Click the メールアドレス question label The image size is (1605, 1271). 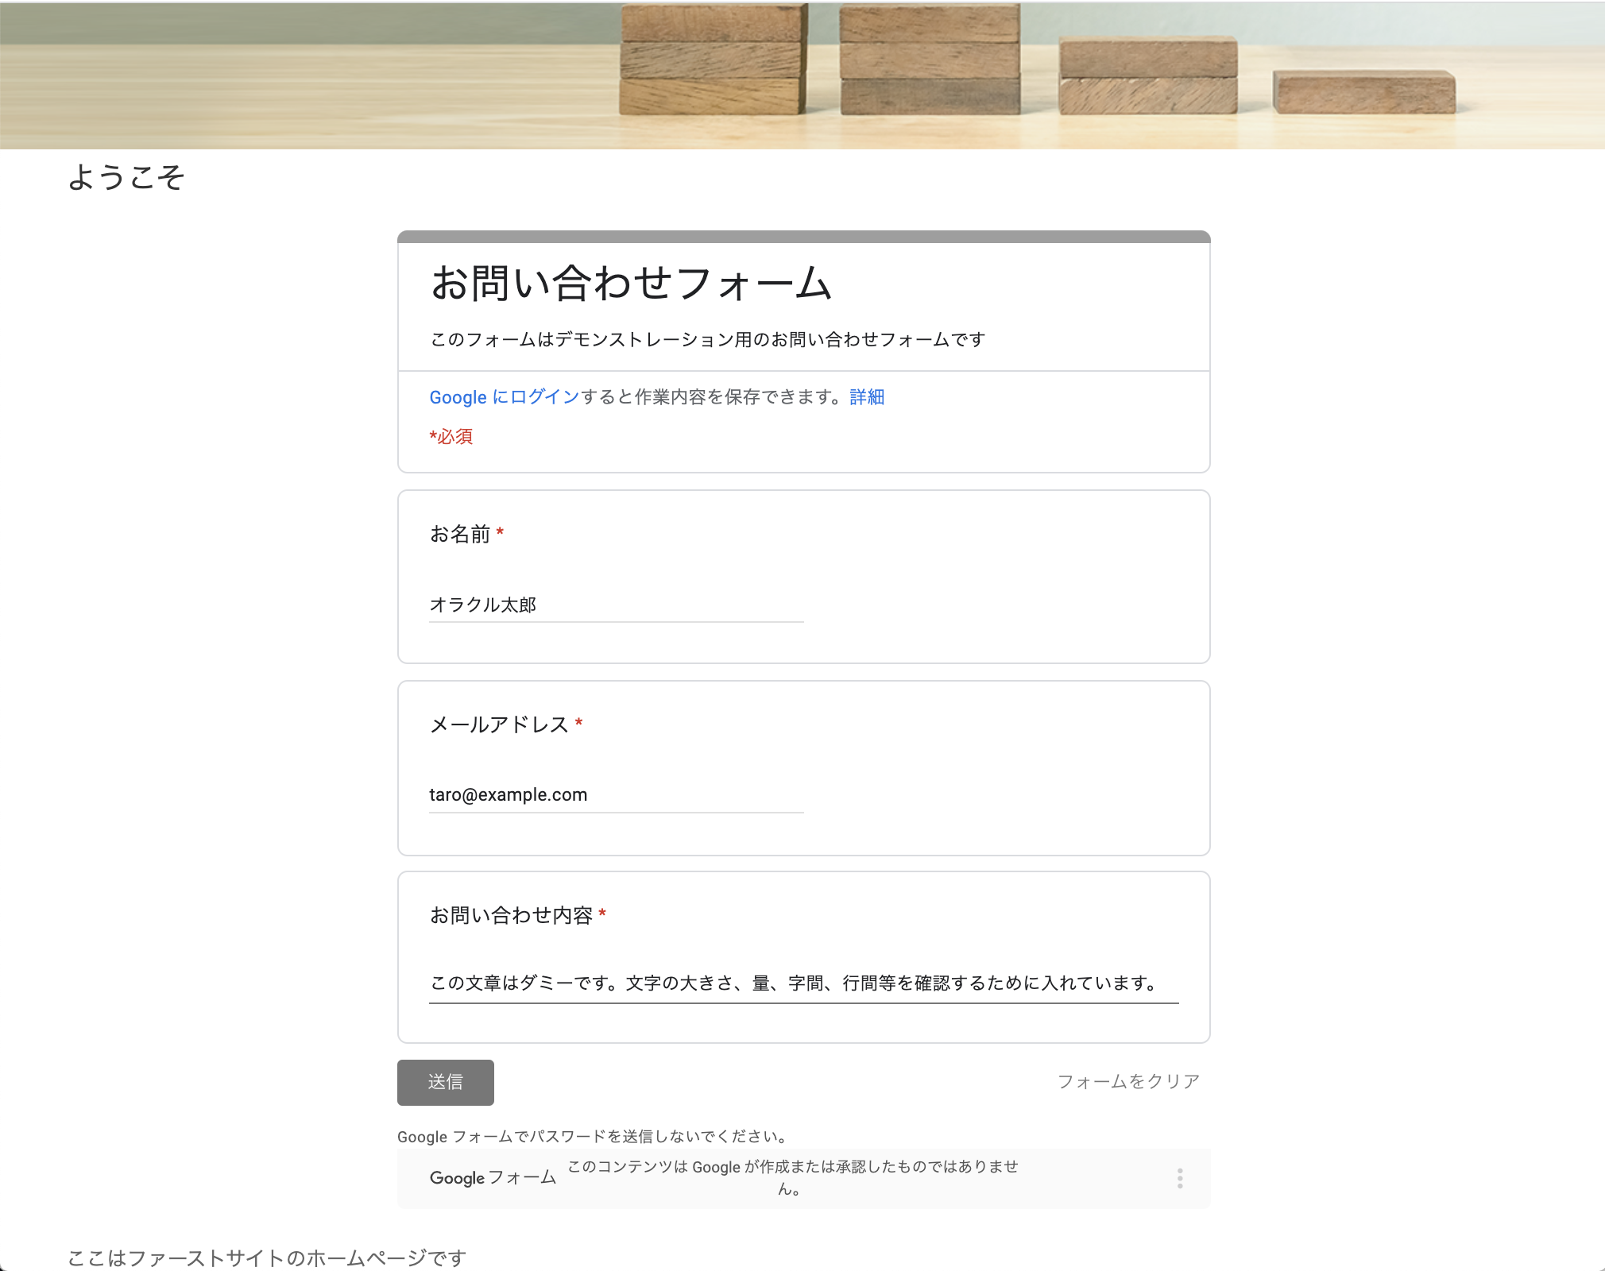click(499, 724)
